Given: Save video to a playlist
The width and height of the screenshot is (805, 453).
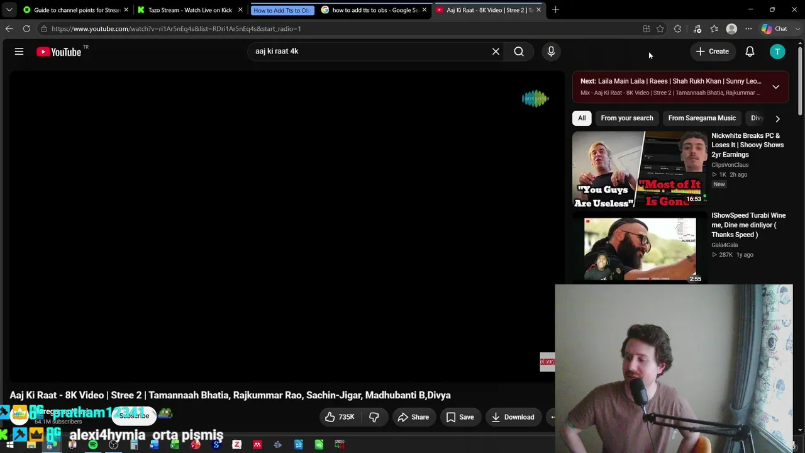Looking at the screenshot, I should 460,417.
